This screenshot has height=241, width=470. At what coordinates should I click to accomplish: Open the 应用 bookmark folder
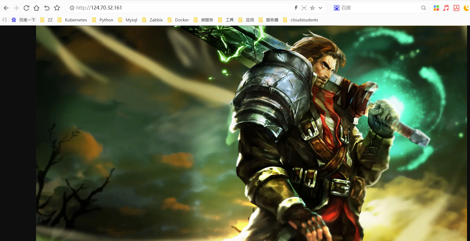tap(246, 20)
